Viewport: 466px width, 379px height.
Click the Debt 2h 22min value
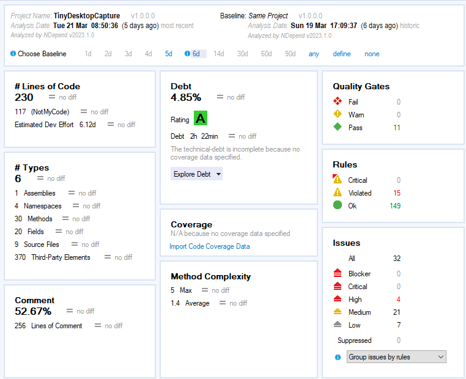click(x=204, y=136)
